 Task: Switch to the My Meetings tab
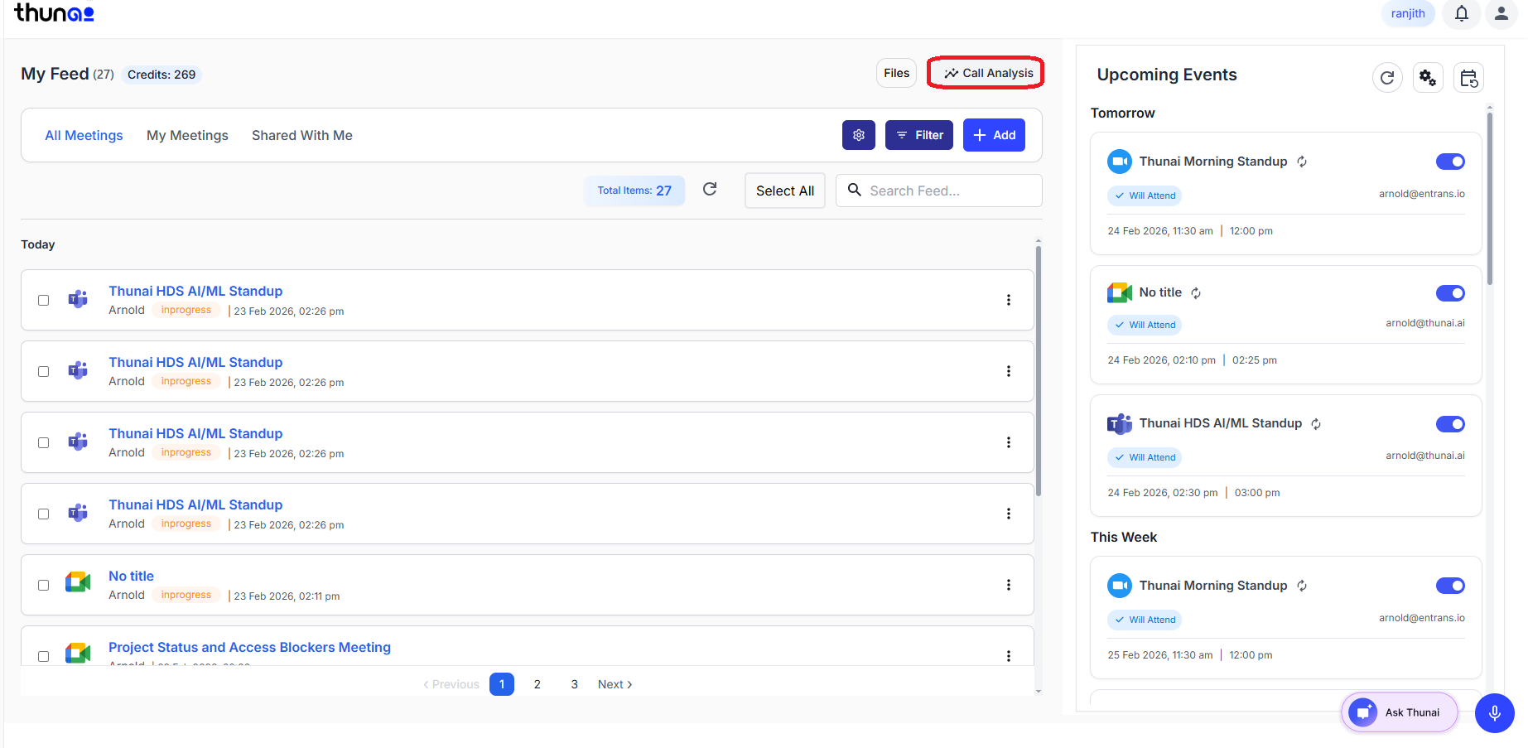click(187, 135)
